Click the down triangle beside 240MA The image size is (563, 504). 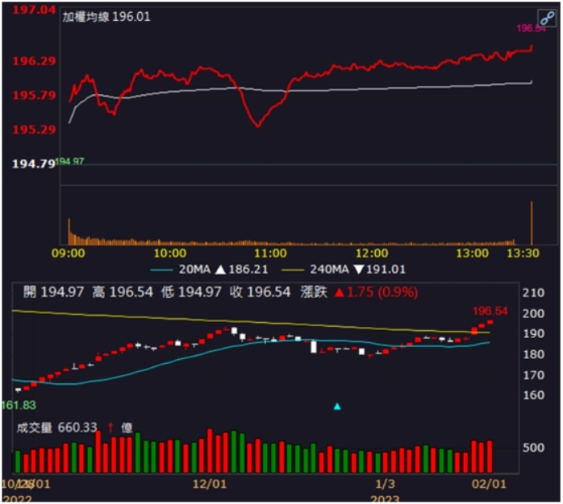click(x=359, y=269)
